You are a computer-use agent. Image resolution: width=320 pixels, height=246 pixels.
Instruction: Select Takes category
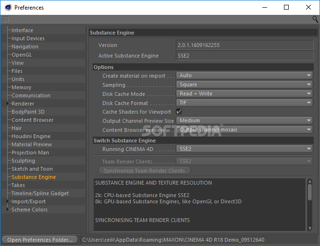click(18, 185)
